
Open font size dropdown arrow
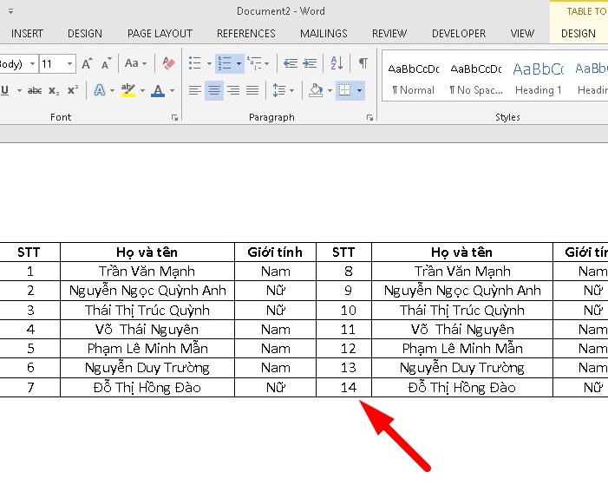(x=69, y=63)
